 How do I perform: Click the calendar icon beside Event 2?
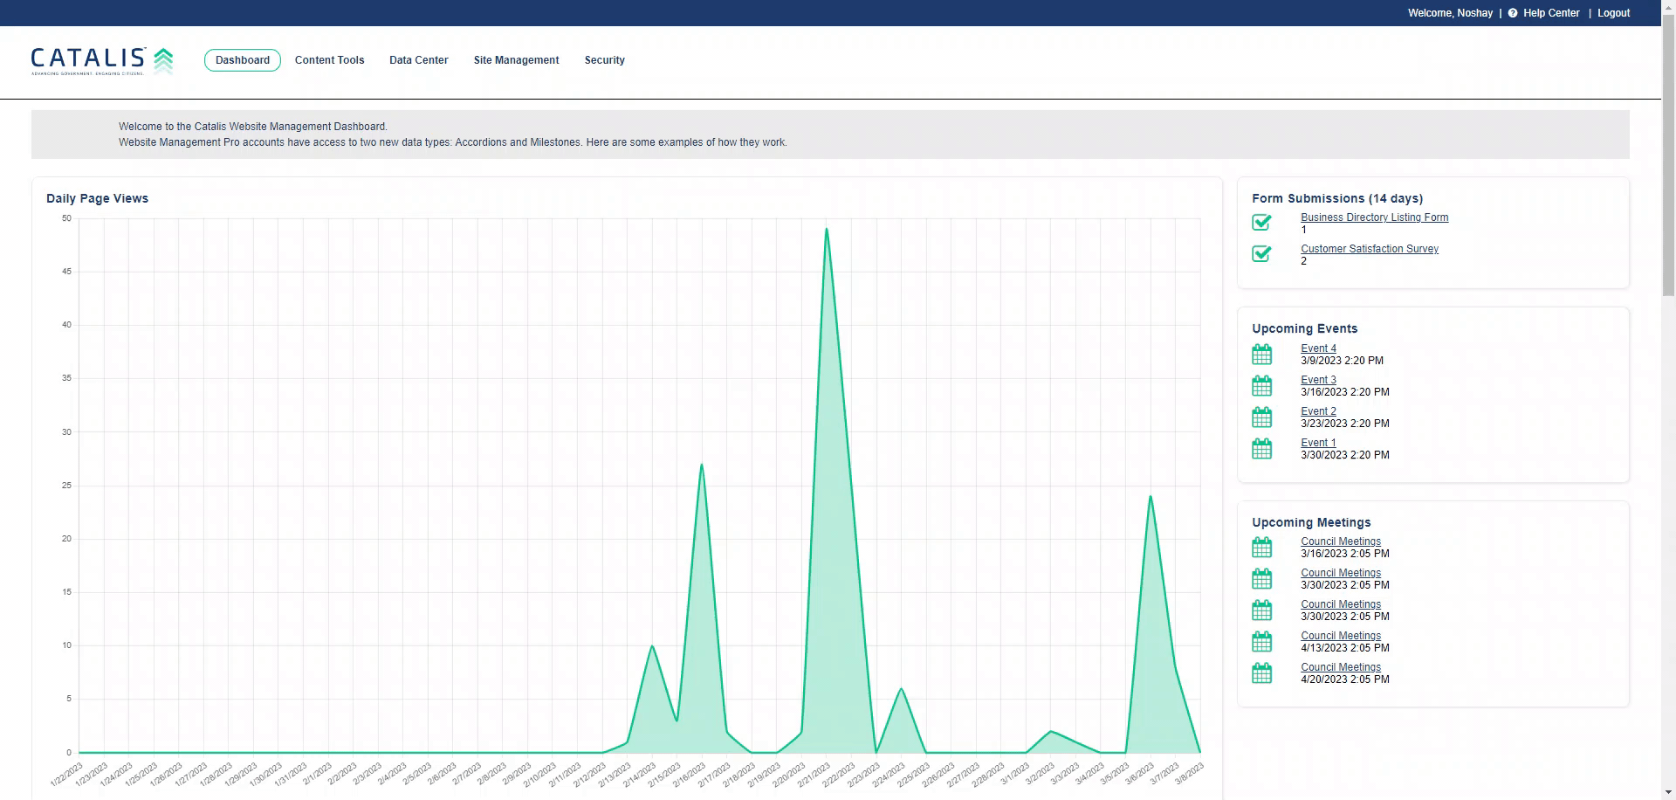1261,417
